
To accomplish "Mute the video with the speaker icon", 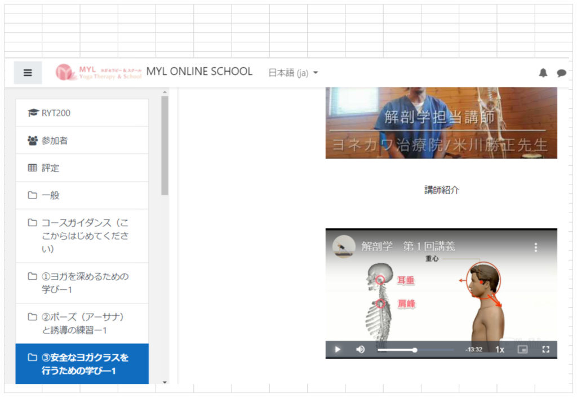I will coord(361,349).
